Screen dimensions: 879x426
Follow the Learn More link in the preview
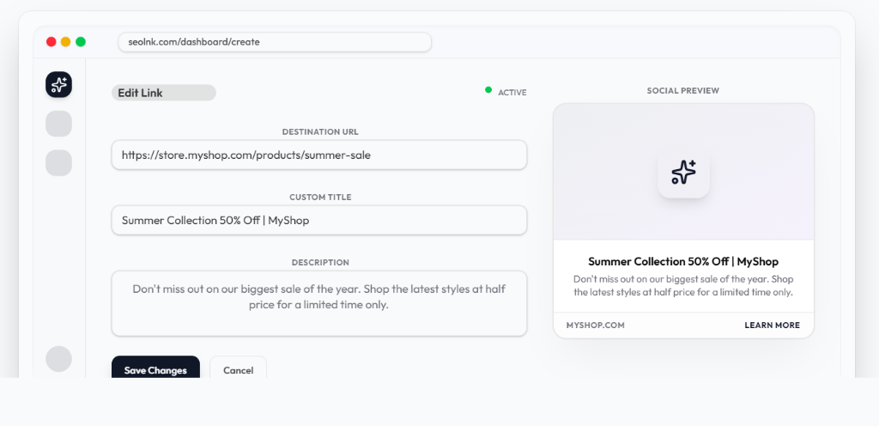click(x=772, y=326)
